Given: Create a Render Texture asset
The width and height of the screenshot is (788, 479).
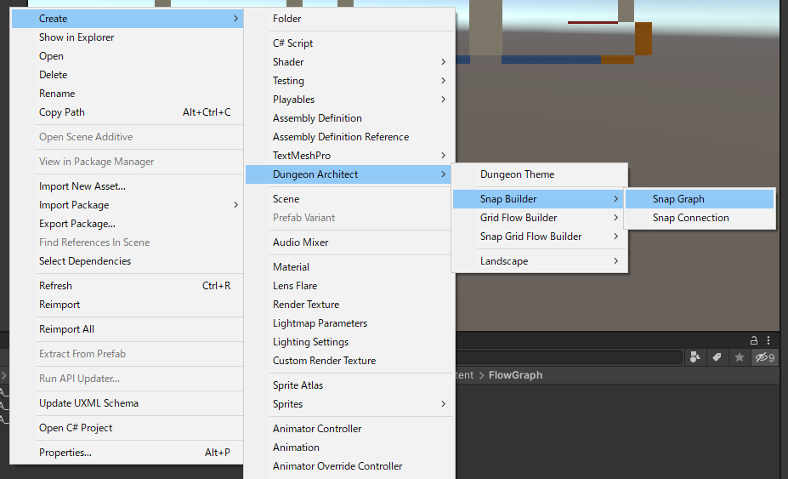Looking at the screenshot, I should 349,304.
